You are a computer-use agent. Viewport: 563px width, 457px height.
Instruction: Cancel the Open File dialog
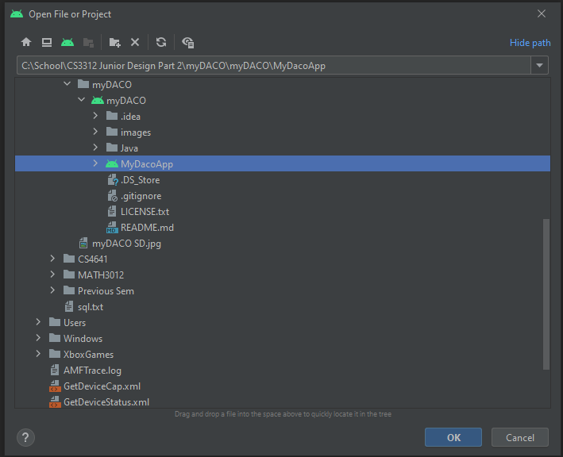520,437
